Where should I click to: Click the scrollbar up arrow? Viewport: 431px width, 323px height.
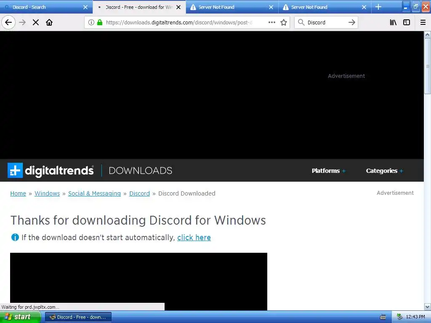pyautogui.click(x=428, y=34)
